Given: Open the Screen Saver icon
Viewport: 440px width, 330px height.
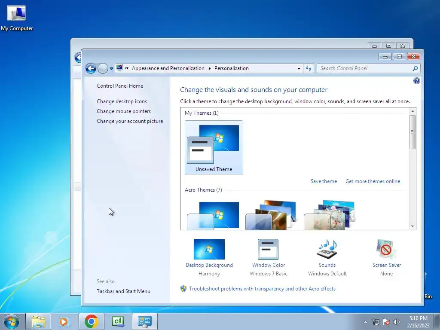Looking at the screenshot, I should click(386, 249).
